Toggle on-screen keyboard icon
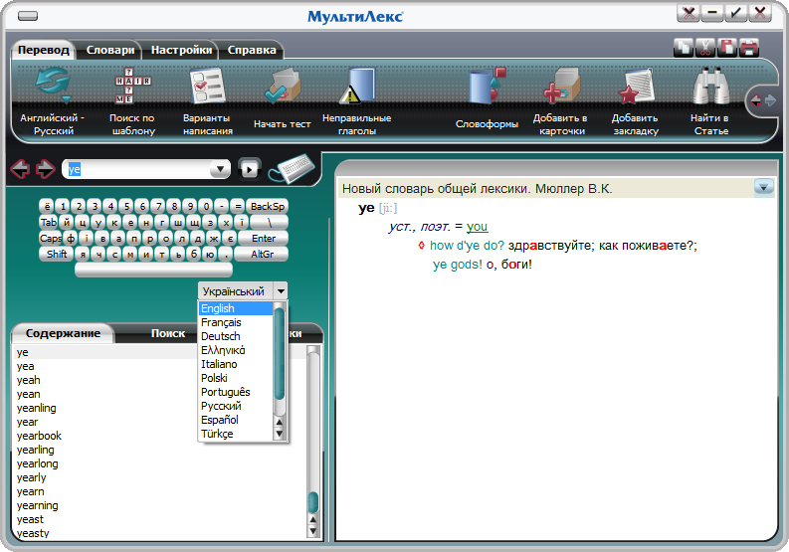Viewport: 789px width, 552px height. click(x=293, y=168)
